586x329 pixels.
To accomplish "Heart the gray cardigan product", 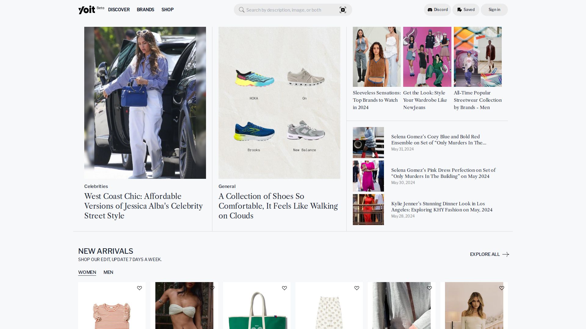I will [x=429, y=288].
